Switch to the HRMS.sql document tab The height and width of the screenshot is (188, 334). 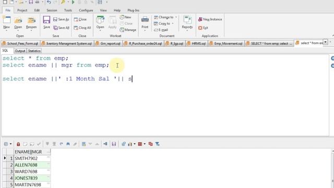(197, 43)
